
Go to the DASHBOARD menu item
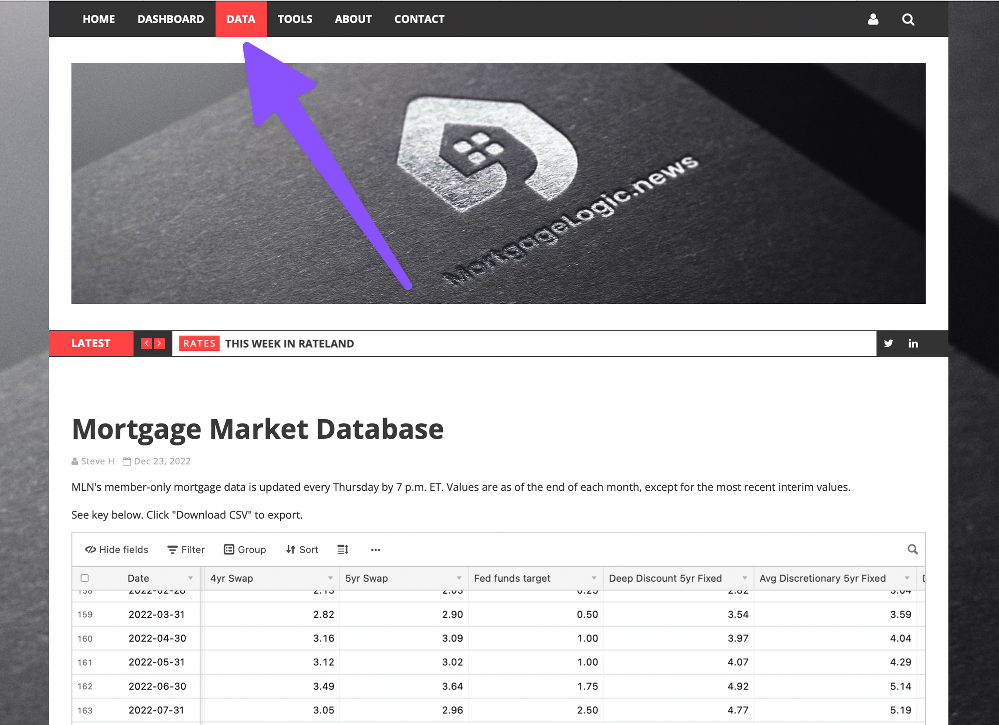click(170, 19)
